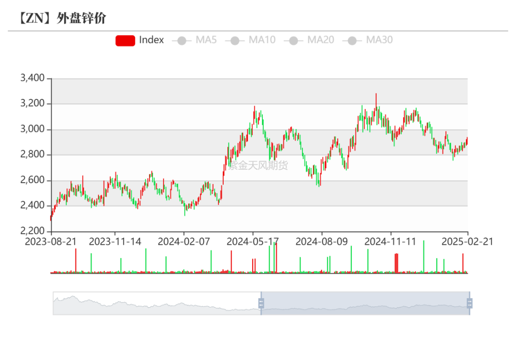Click the 2024-11-11 x-axis date label
This screenshot has height=337, width=516.
click(390, 241)
